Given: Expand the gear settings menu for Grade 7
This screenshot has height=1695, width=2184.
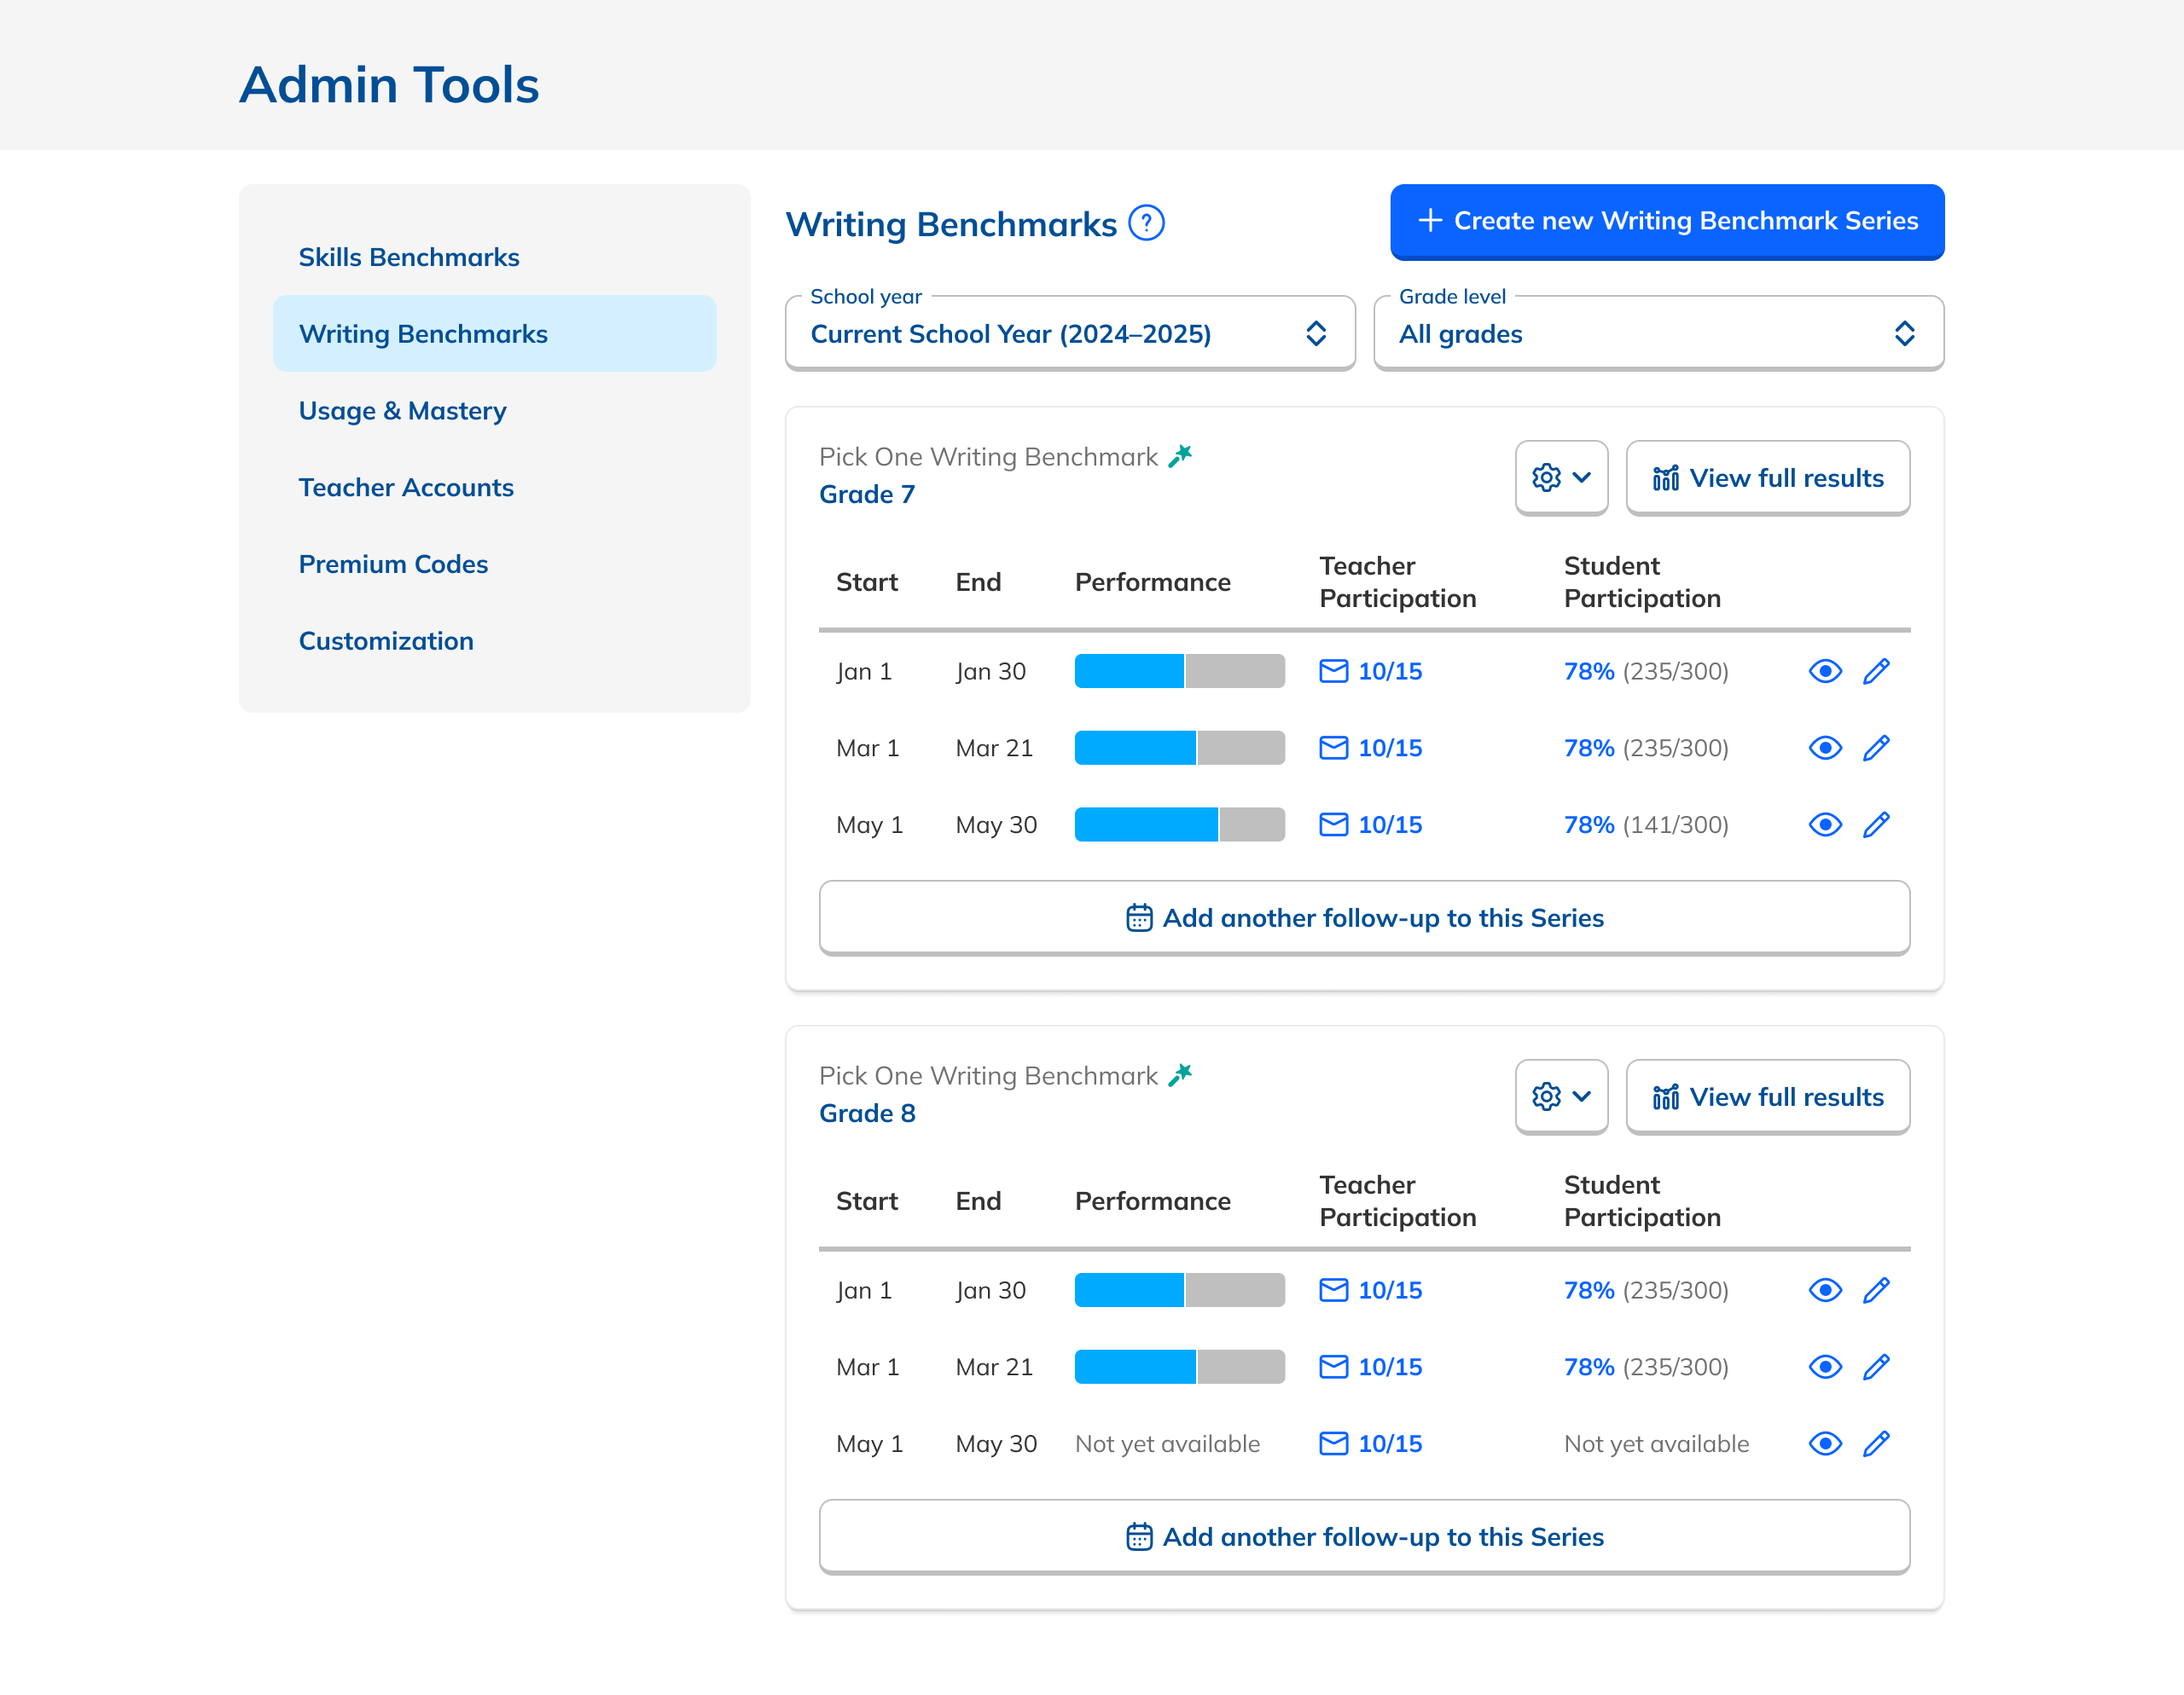Looking at the screenshot, I should (x=1561, y=477).
